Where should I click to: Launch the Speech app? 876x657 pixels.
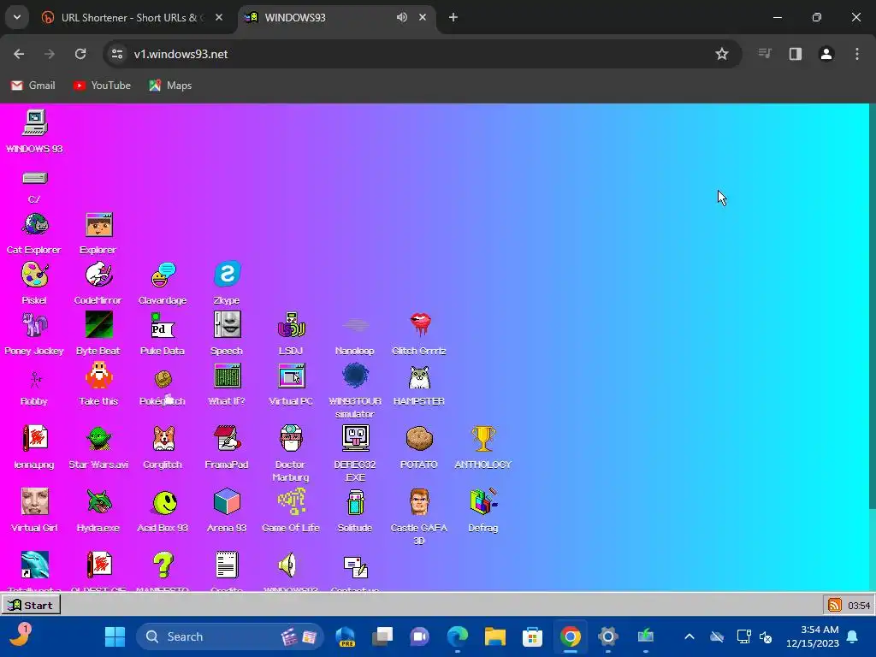[x=227, y=326]
